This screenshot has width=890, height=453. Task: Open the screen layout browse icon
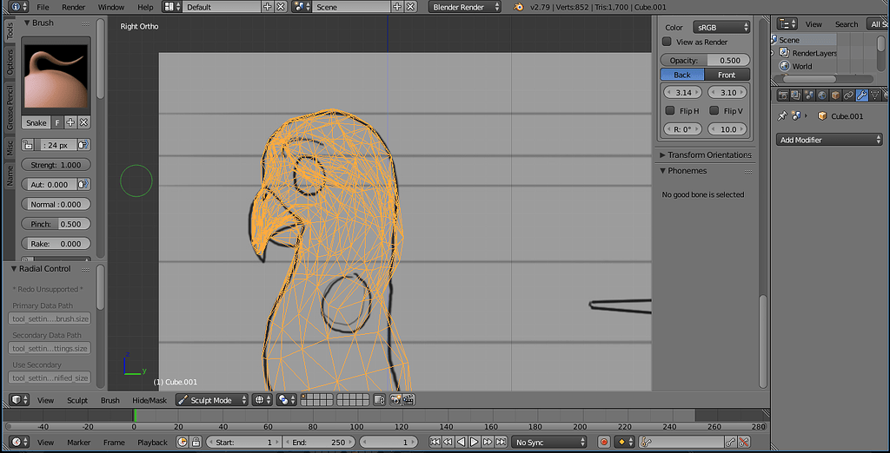tap(172, 7)
